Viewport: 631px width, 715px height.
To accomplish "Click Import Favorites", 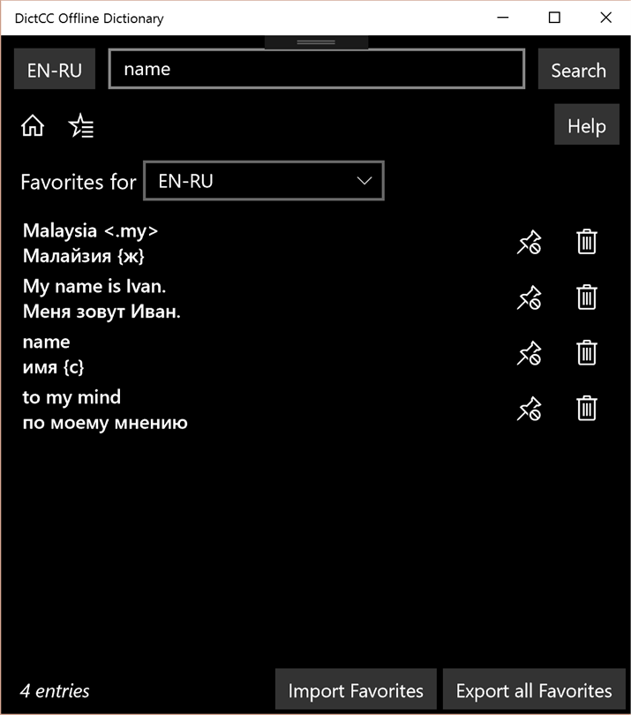I will tap(356, 690).
